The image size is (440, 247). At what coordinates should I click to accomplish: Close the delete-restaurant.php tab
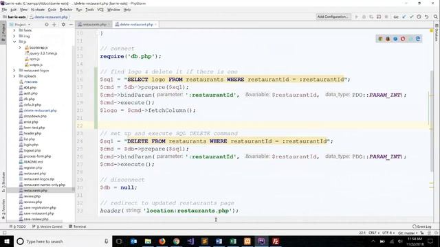156,25
